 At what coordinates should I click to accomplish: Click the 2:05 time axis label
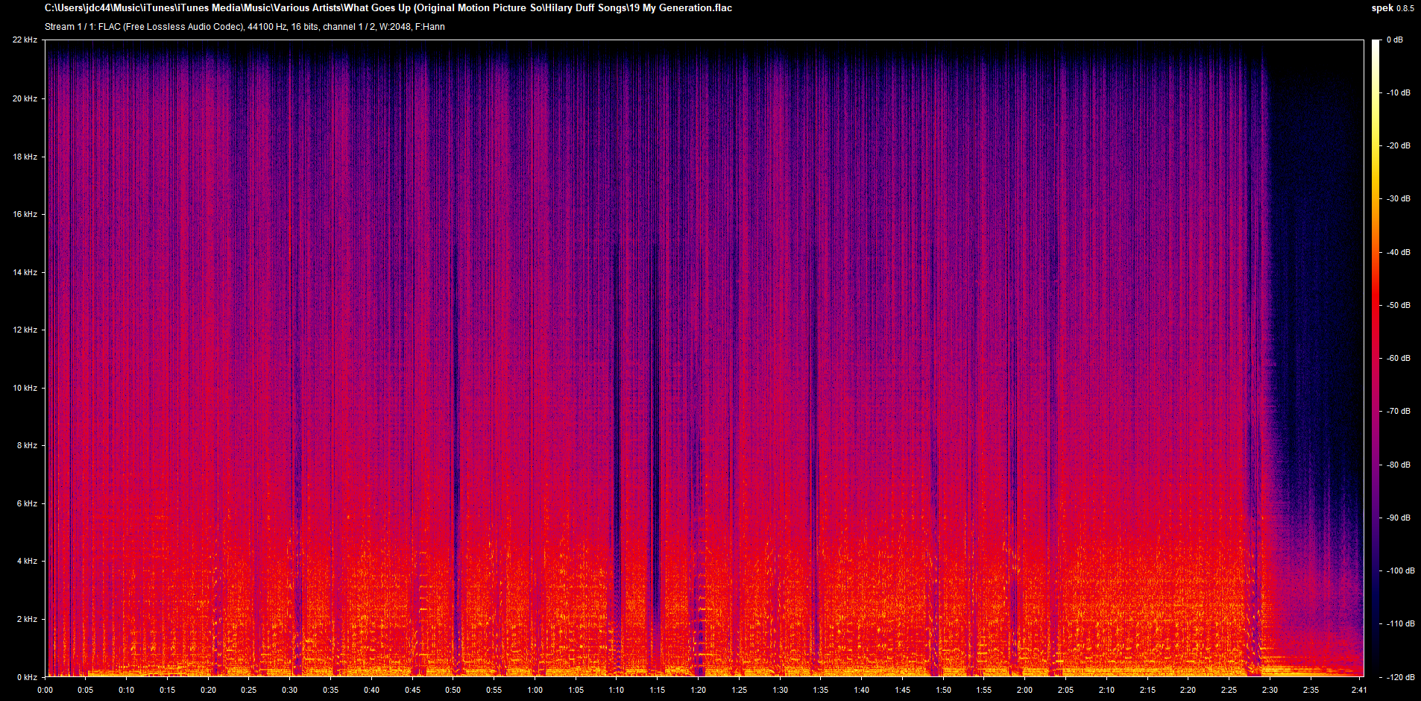point(1065,690)
